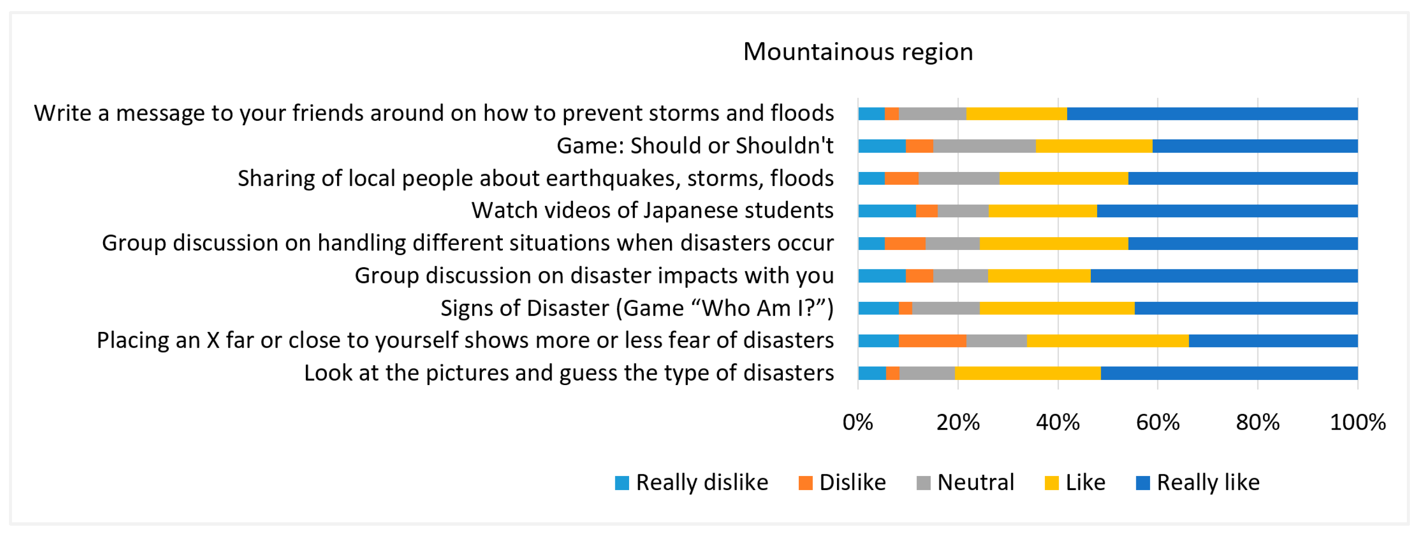
Task: Select the Mountainous region chart title
Action: click(858, 52)
